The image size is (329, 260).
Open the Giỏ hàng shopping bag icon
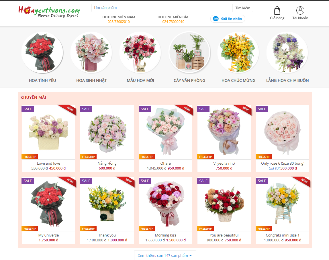click(277, 11)
